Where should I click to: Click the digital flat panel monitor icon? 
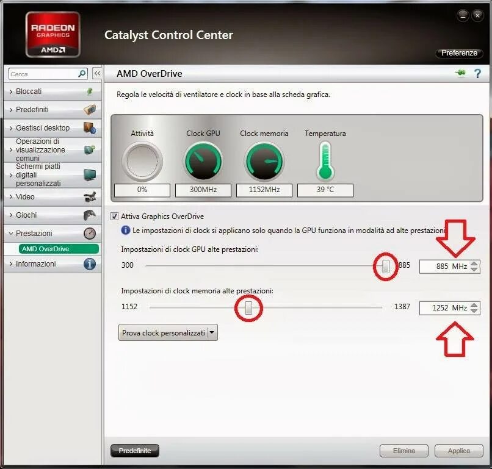[x=90, y=174]
